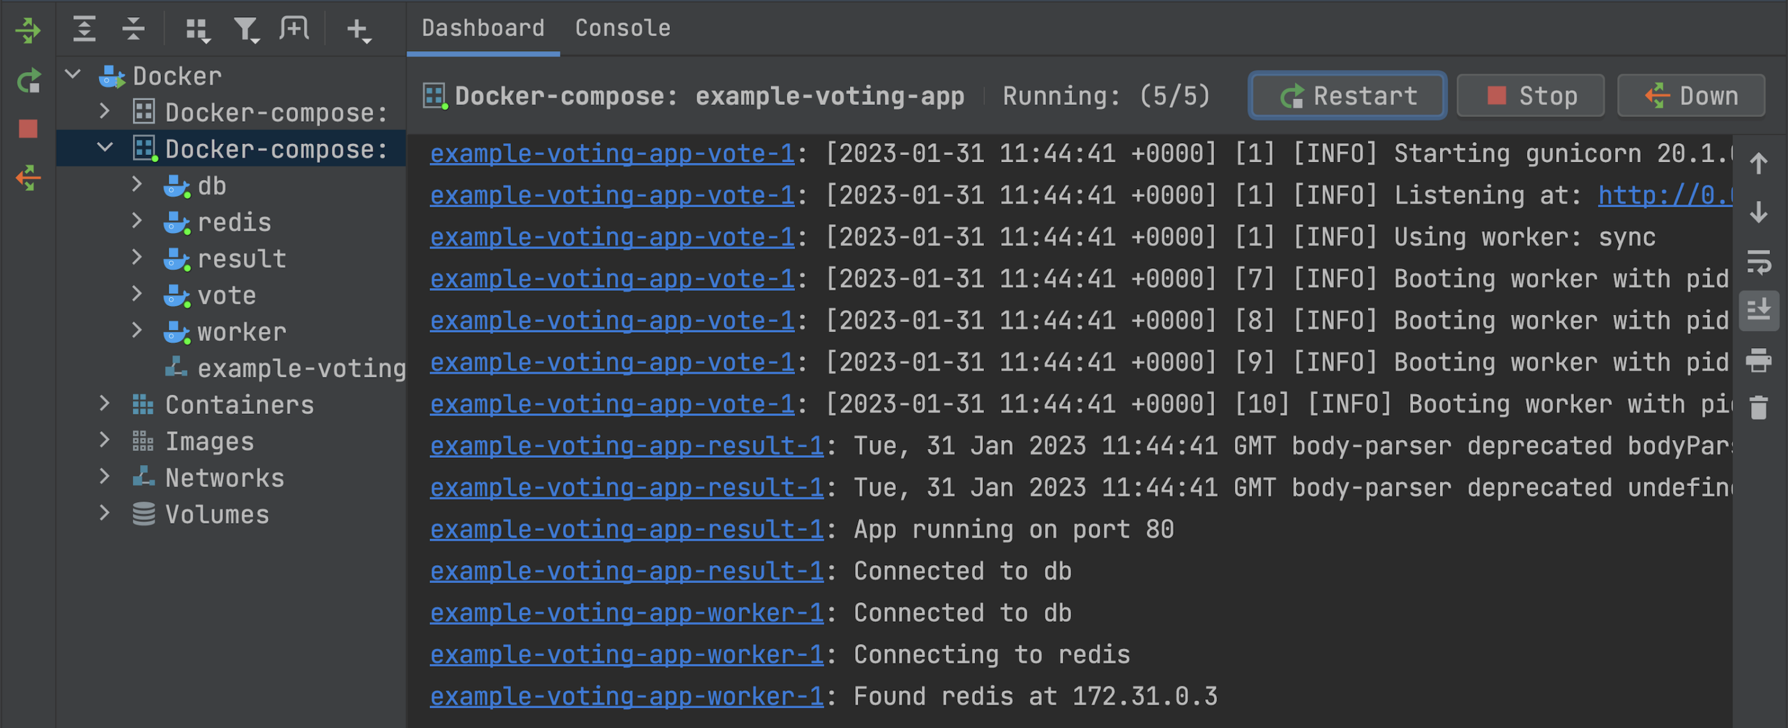Click the red Stop icon in left sidebar
This screenshot has width=1788, height=728.
pos(29,129)
